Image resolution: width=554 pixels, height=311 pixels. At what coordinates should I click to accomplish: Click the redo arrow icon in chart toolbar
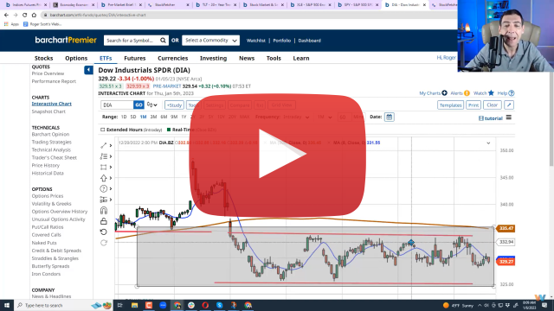point(104,243)
